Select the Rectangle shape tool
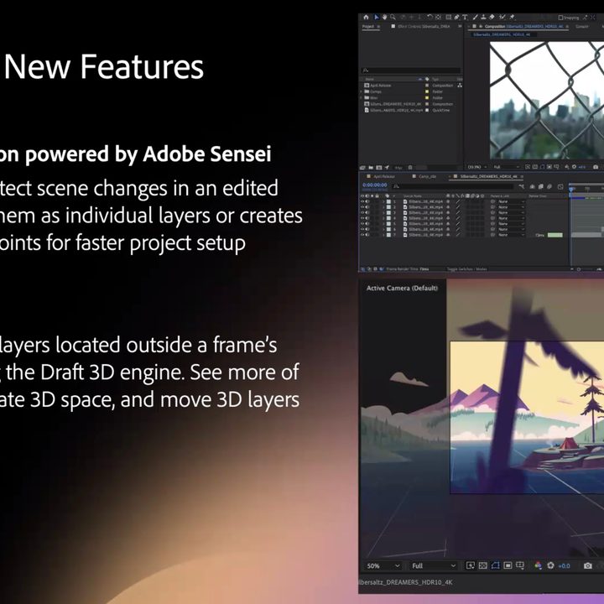 point(448,17)
